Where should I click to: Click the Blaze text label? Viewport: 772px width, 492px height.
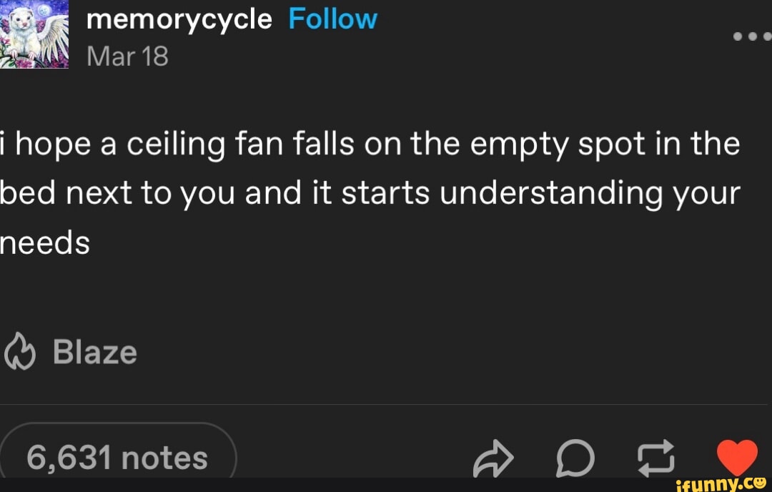tap(94, 353)
